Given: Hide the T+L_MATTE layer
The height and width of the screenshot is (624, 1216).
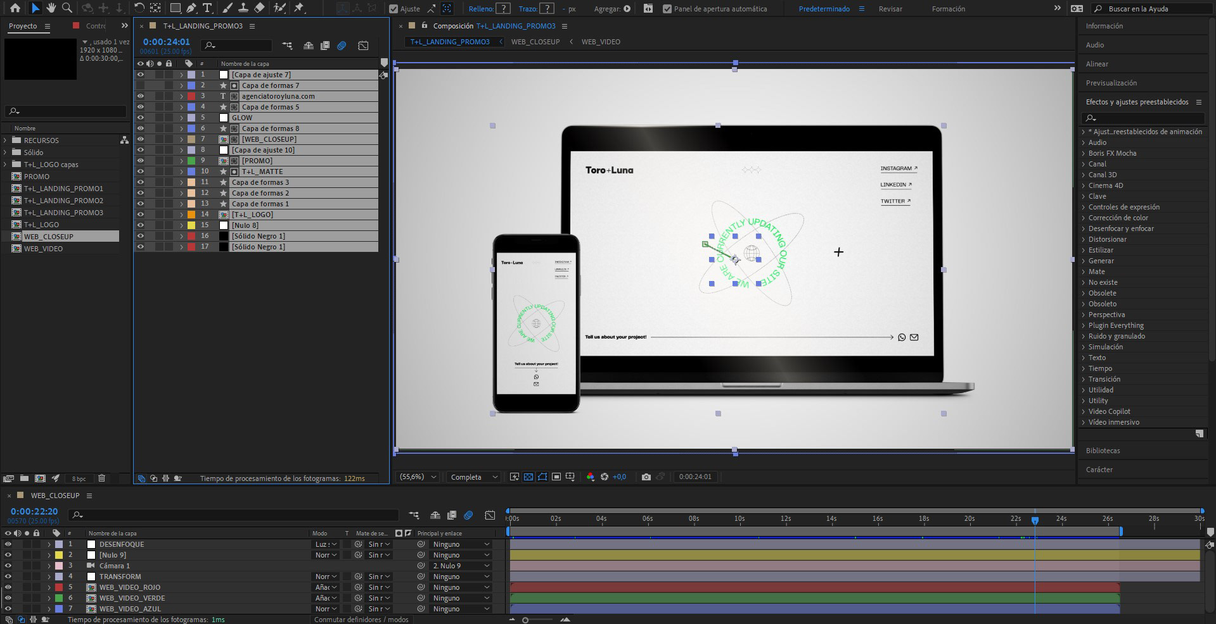Looking at the screenshot, I should tap(141, 172).
